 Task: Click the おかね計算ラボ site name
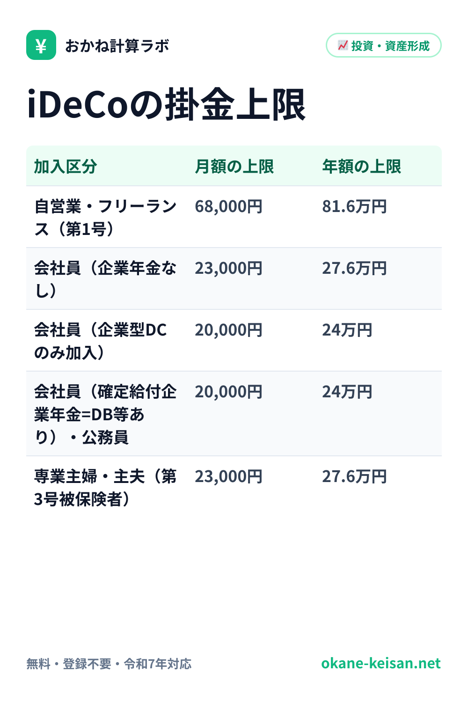117,45
